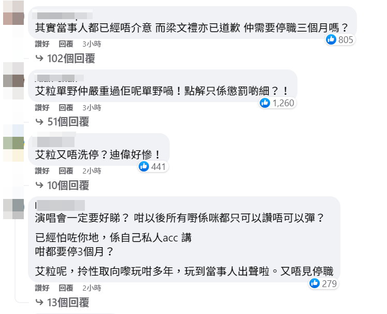Open avatar of the 演唱會 comment author
387x314 pixels.
[13, 206]
